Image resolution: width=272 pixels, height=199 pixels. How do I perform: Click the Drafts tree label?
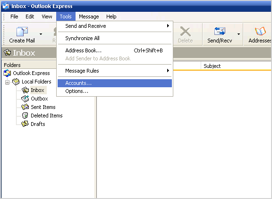[38, 124]
